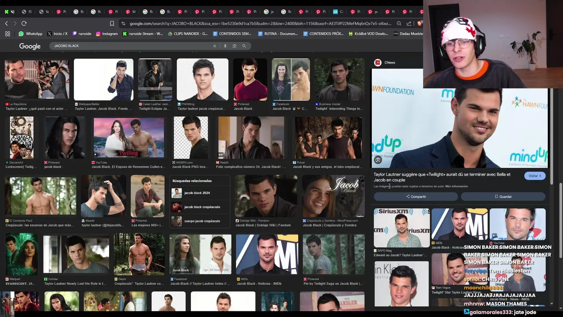Click Compartir button
The width and height of the screenshot is (563, 317).
click(416, 197)
